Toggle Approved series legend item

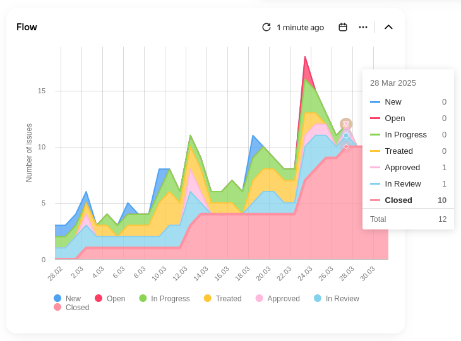pyautogui.click(x=277, y=299)
